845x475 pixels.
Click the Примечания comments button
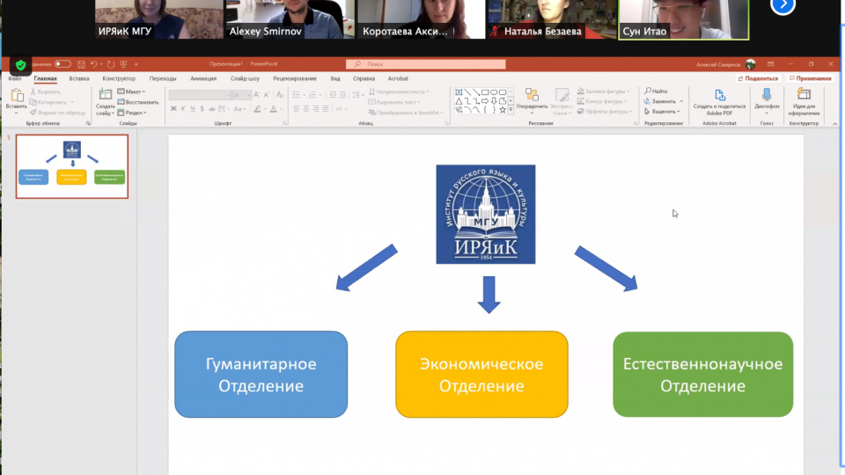(x=810, y=78)
